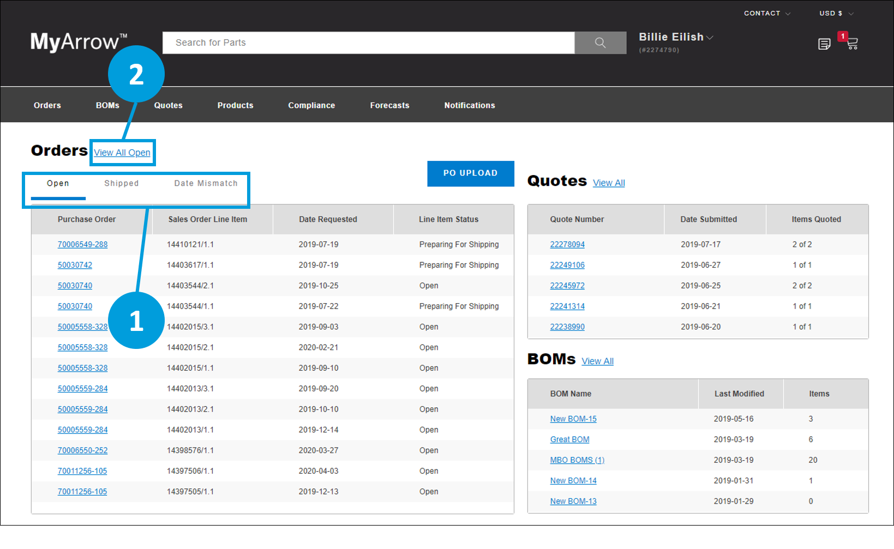The image size is (894, 549).
Task: Click View All next to BOMs
Action: click(597, 361)
